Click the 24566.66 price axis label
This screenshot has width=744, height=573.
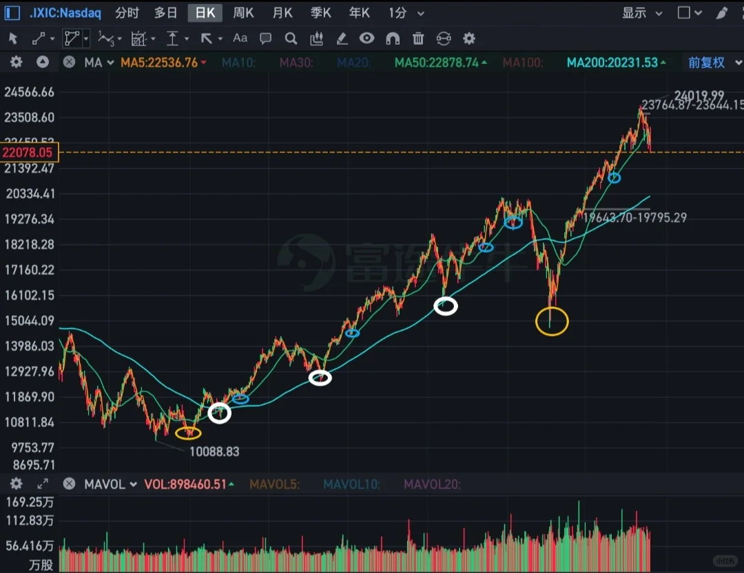[30, 92]
